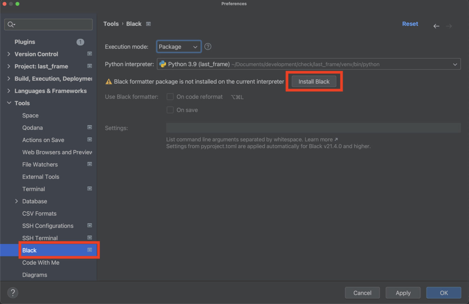Click the modified-settings icon next to SSH Configurations
Image resolution: width=469 pixels, height=304 pixels.
(90, 225)
